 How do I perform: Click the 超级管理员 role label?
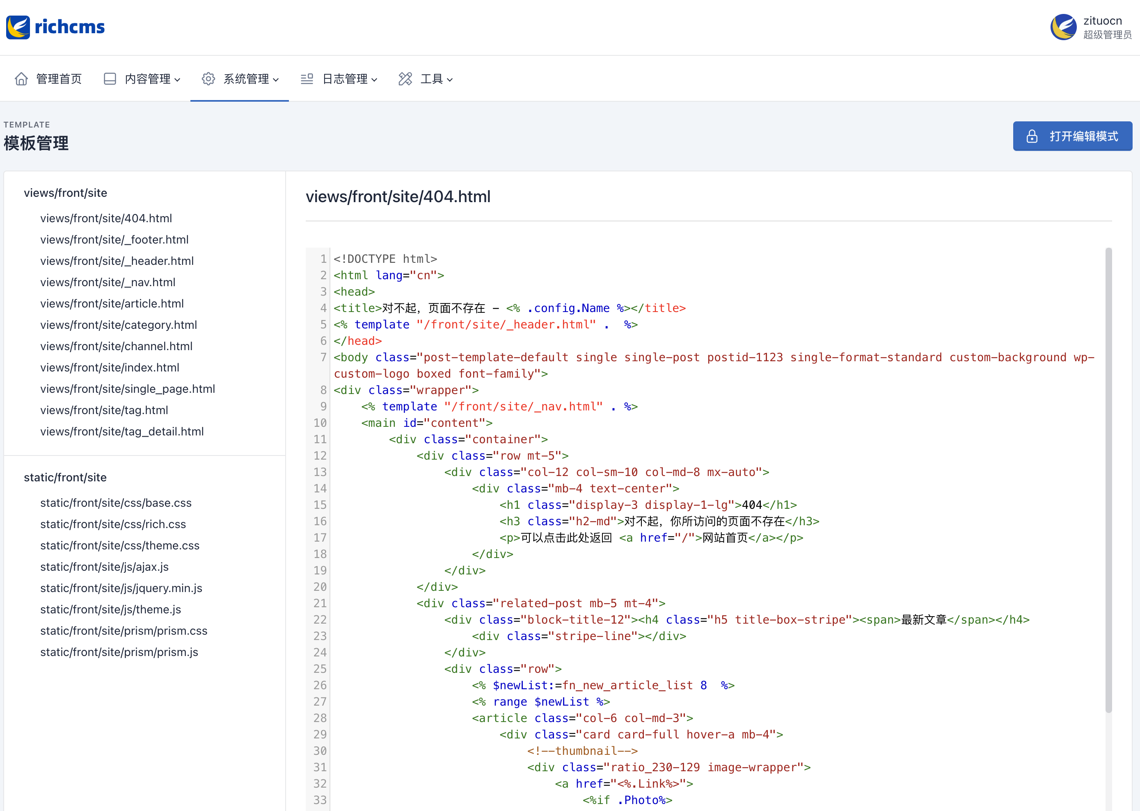pos(1108,34)
